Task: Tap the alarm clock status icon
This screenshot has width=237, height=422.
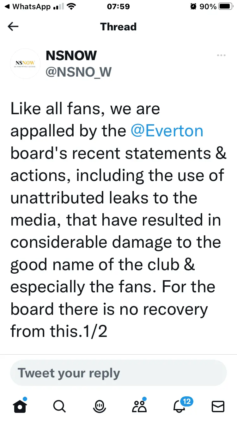Action: tap(193, 7)
